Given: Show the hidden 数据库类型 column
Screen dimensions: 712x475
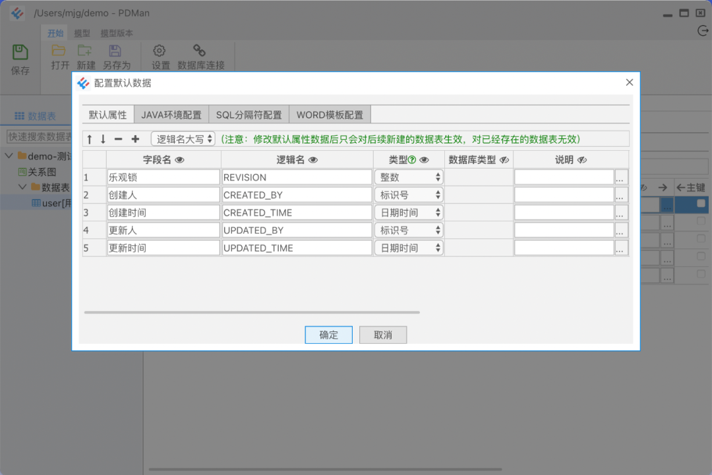Looking at the screenshot, I should pos(504,159).
